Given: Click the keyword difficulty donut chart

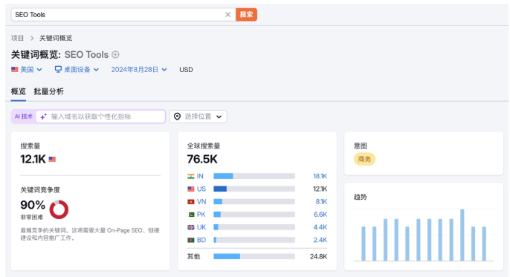Looking at the screenshot, I should (59, 209).
